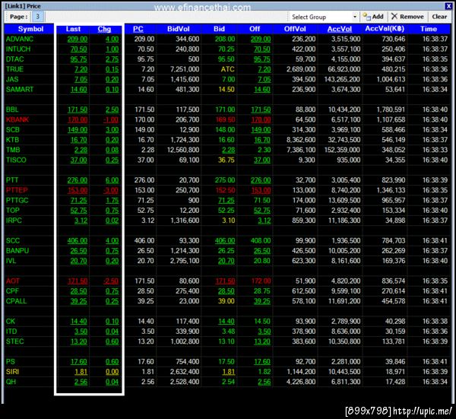Select the TOP symbol
Viewport: 456px width, 419px height.
(12, 211)
